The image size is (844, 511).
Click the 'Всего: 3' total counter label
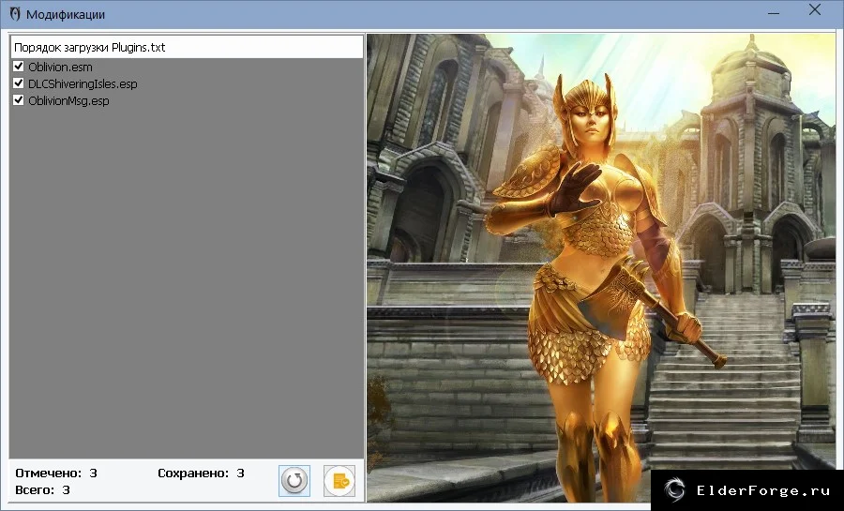point(42,490)
